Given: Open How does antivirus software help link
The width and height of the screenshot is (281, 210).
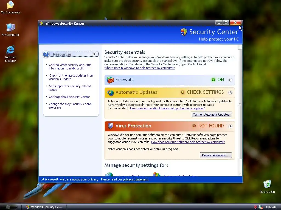Looking at the screenshot, I should tap(188, 142).
